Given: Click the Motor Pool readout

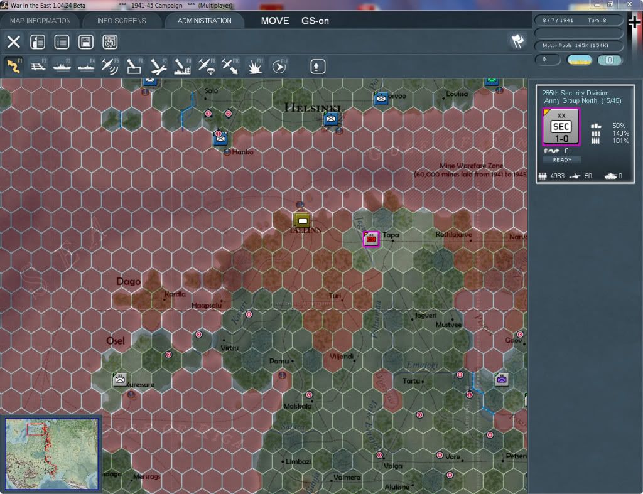Looking at the screenshot, I should tap(578, 45).
